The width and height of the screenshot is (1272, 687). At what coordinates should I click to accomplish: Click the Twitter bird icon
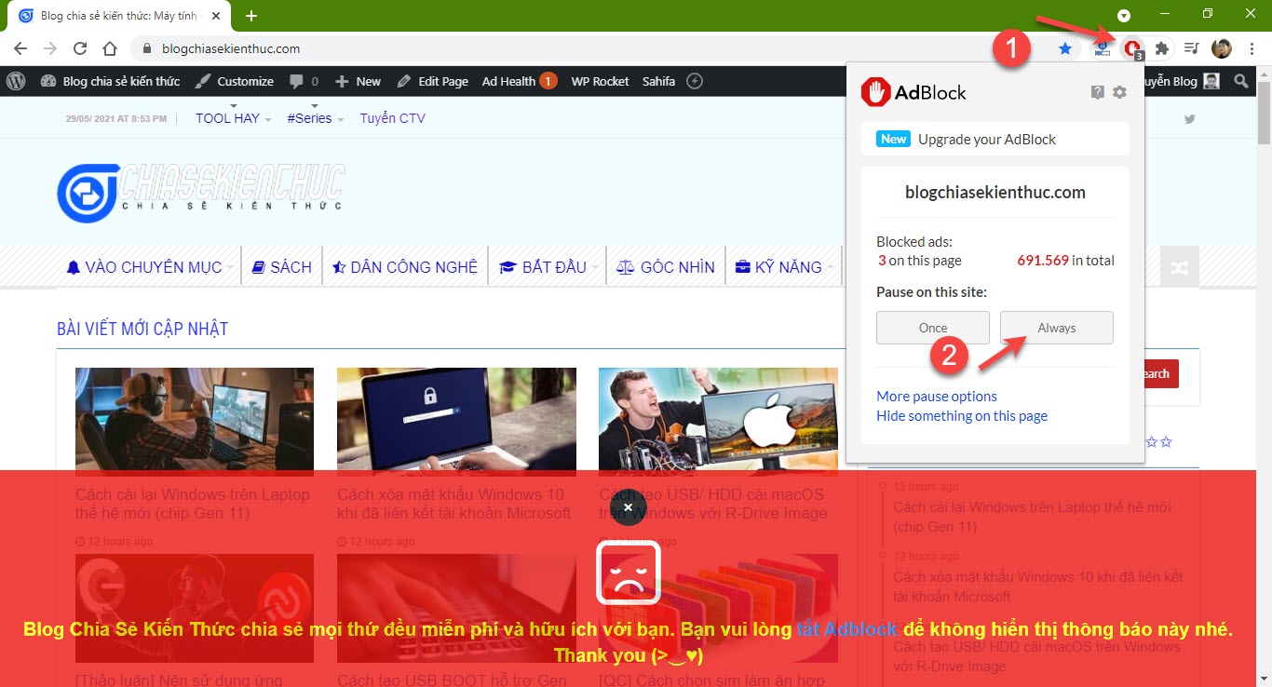(x=1189, y=118)
